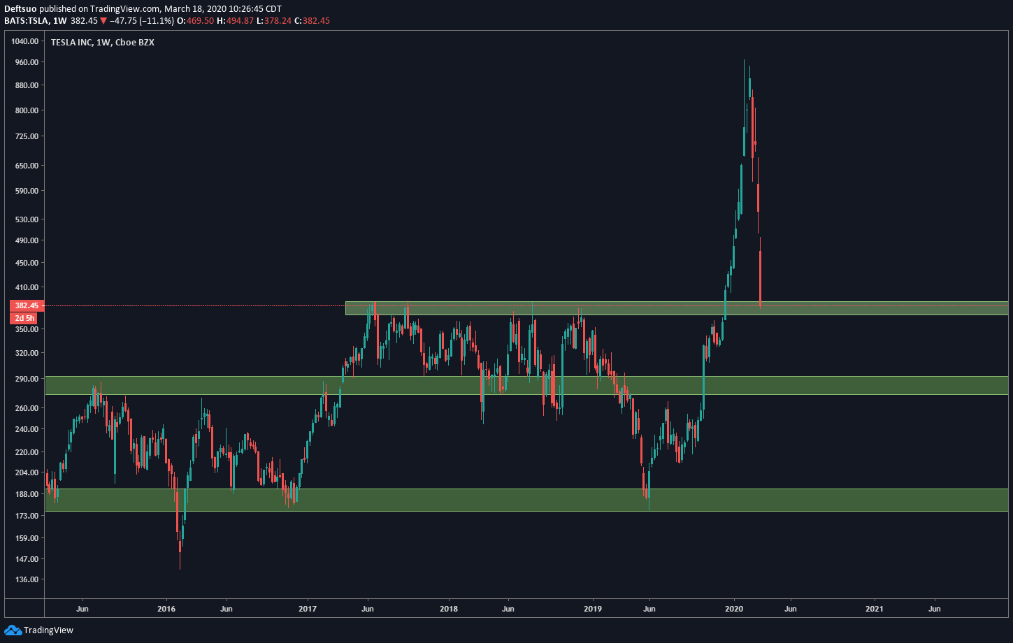Image resolution: width=1013 pixels, height=643 pixels.
Task: Click the −47.75 (−11.1%) change value
Action: pos(143,21)
